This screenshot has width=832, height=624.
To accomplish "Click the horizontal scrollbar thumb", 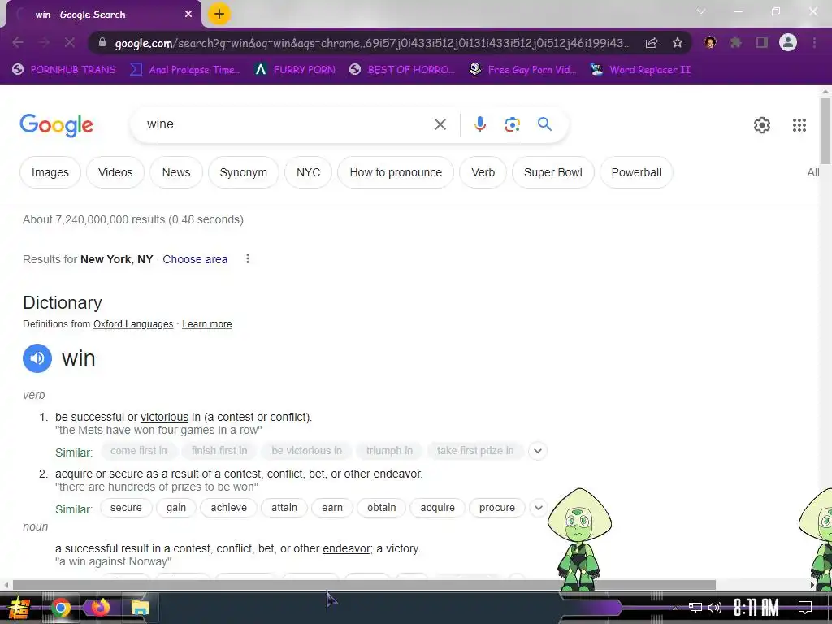I will pyautogui.click(x=364, y=585).
